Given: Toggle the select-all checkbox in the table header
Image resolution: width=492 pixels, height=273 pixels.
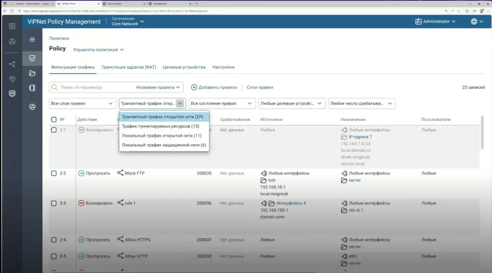Looking at the screenshot, I should (54, 120).
